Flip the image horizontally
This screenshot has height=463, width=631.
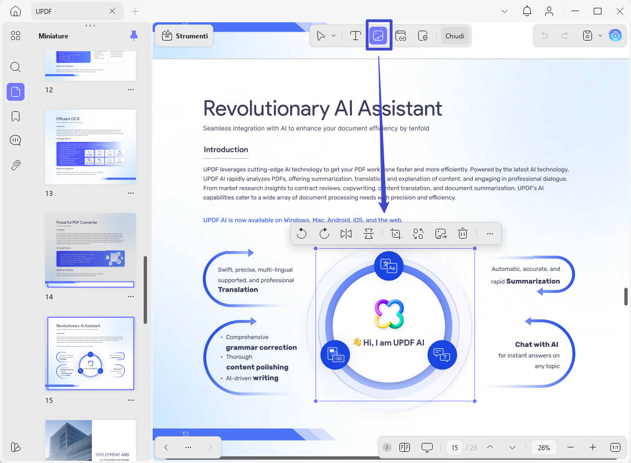coord(346,233)
